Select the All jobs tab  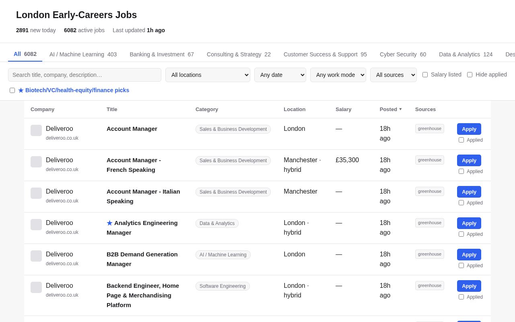25,54
